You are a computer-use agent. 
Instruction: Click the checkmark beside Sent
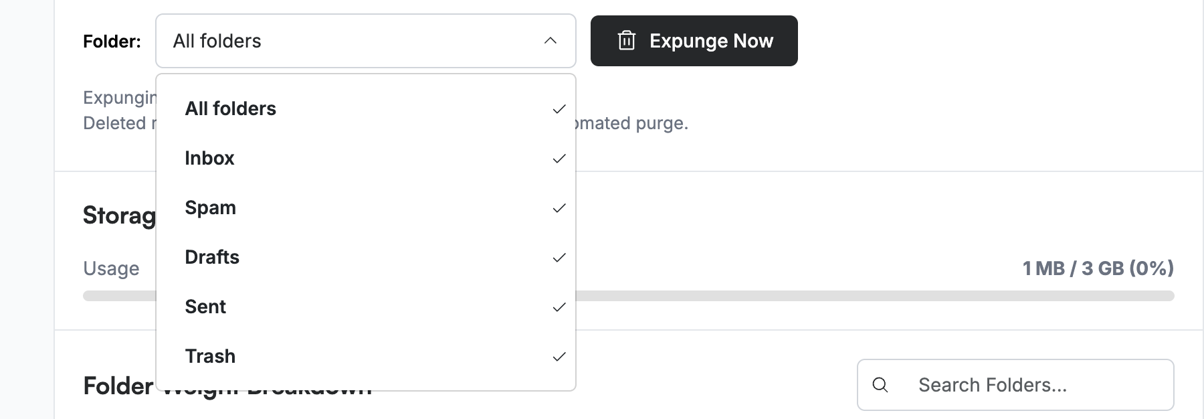tap(559, 307)
